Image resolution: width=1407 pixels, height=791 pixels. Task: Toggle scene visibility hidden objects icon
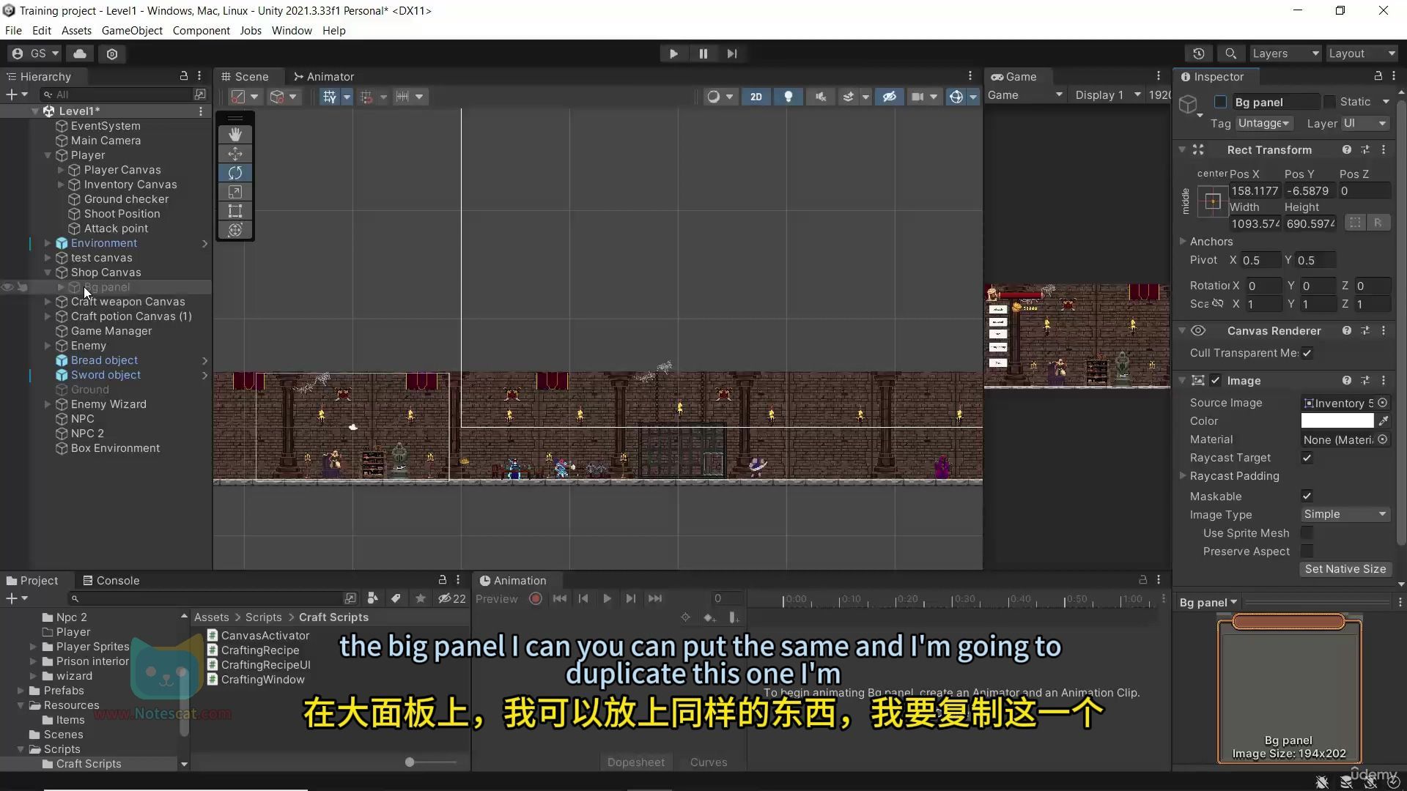pyautogui.click(x=889, y=97)
